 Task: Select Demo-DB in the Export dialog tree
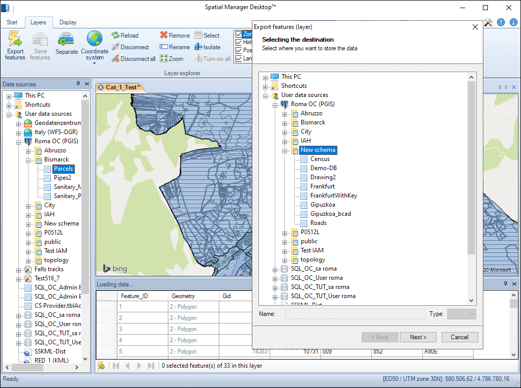point(323,168)
